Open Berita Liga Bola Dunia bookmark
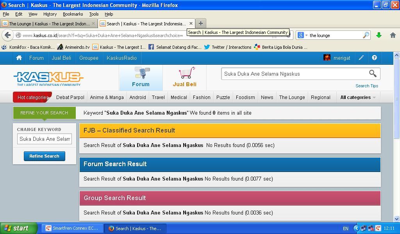The height and width of the screenshot is (234, 400). click(x=280, y=47)
